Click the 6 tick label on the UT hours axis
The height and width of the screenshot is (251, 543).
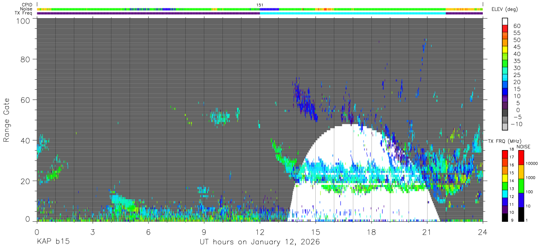pyautogui.click(x=148, y=232)
